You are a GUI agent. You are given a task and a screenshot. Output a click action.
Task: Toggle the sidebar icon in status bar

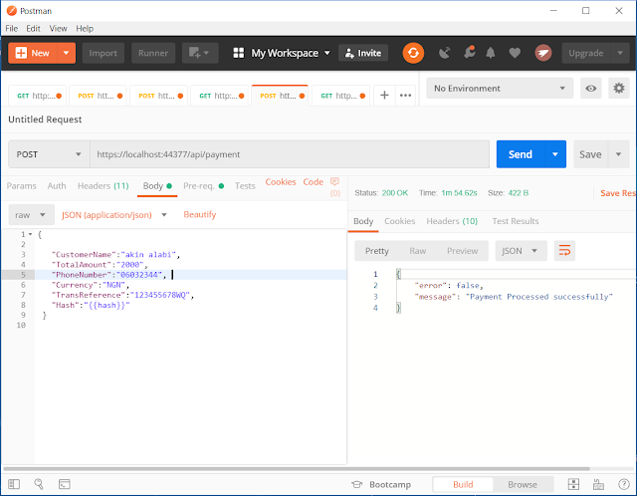(14, 484)
